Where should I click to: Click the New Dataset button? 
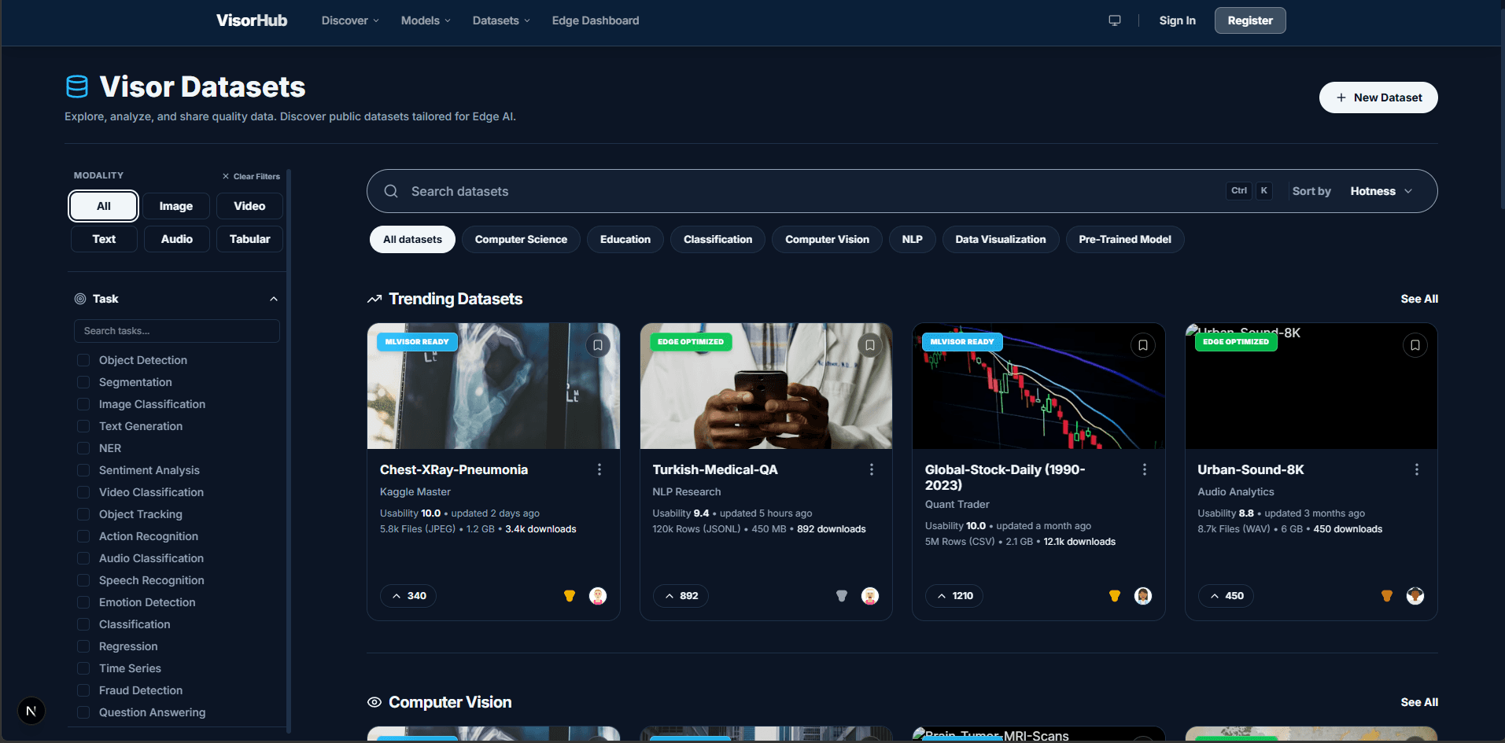point(1378,97)
